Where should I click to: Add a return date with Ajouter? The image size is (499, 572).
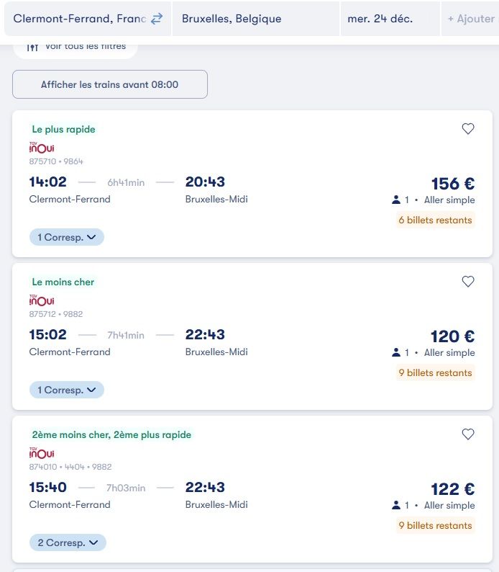tap(470, 19)
